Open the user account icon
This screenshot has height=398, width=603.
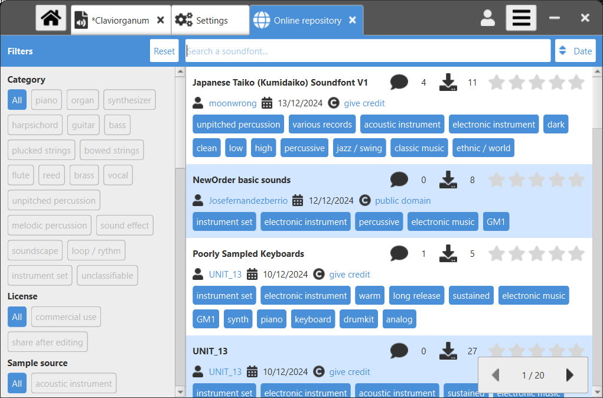[x=487, y=18]
